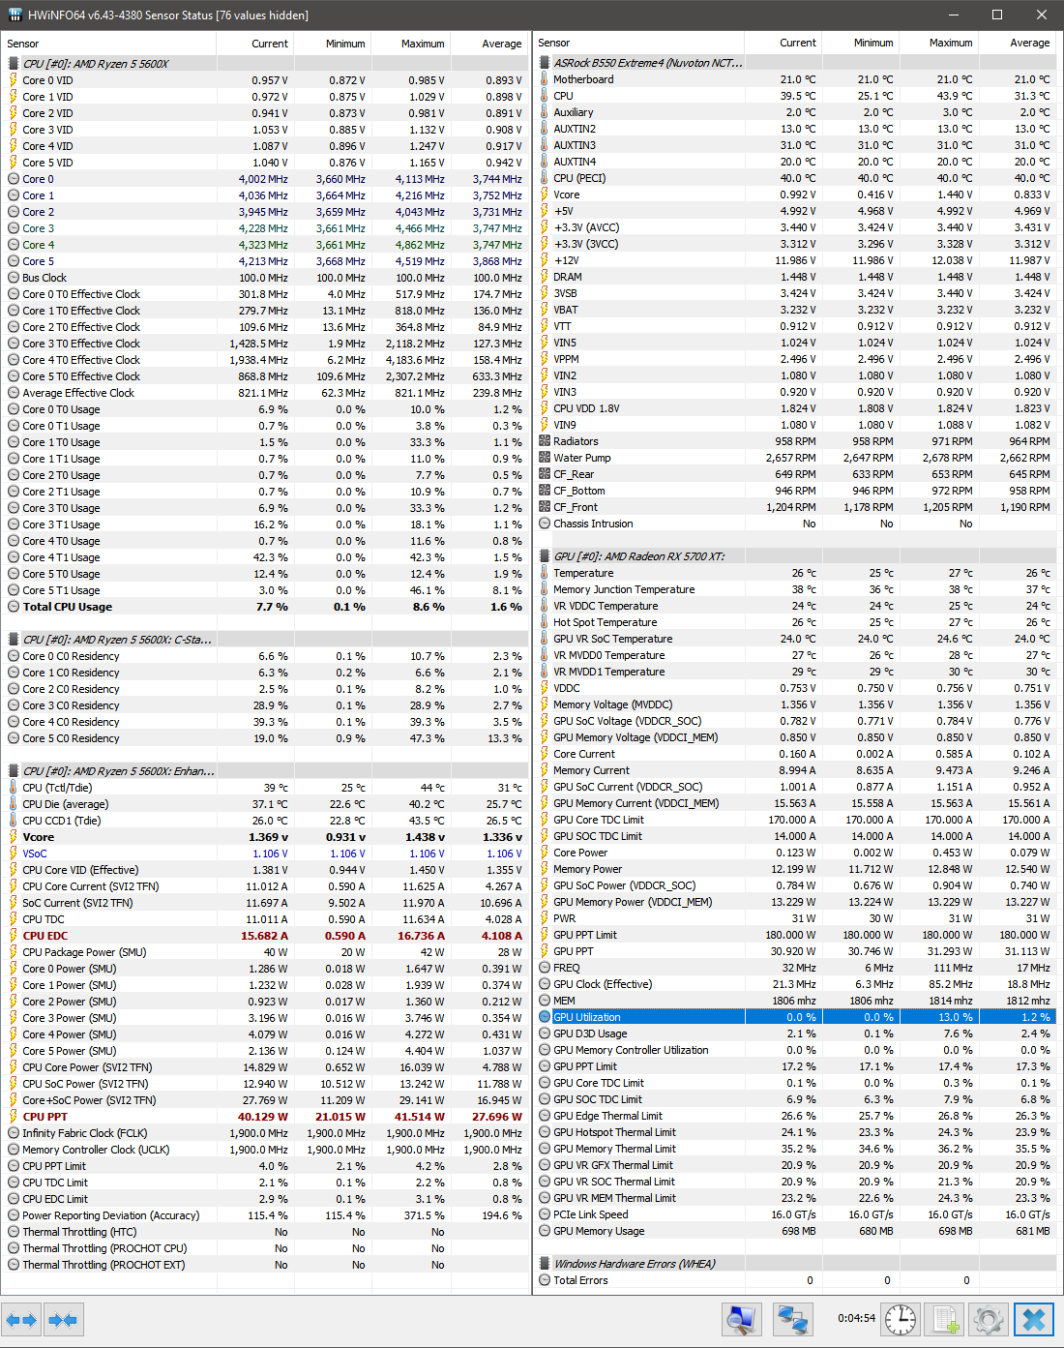Select the Core 3 C0 Residency row
This screenshot has width=1064, height=1348.
click(x=265, y=705)
